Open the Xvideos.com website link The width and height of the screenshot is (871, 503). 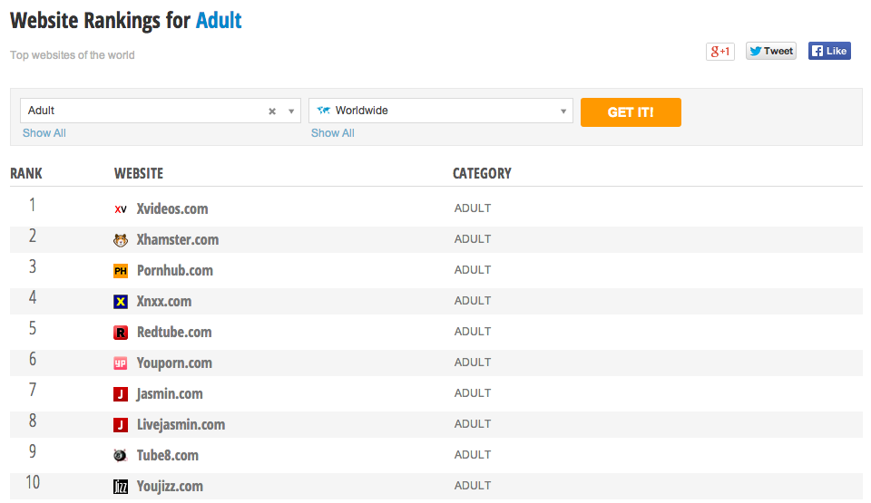[x=172, y=208]
